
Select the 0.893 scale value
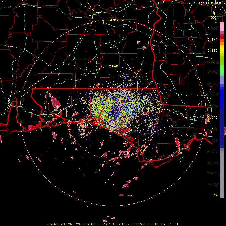213,50
